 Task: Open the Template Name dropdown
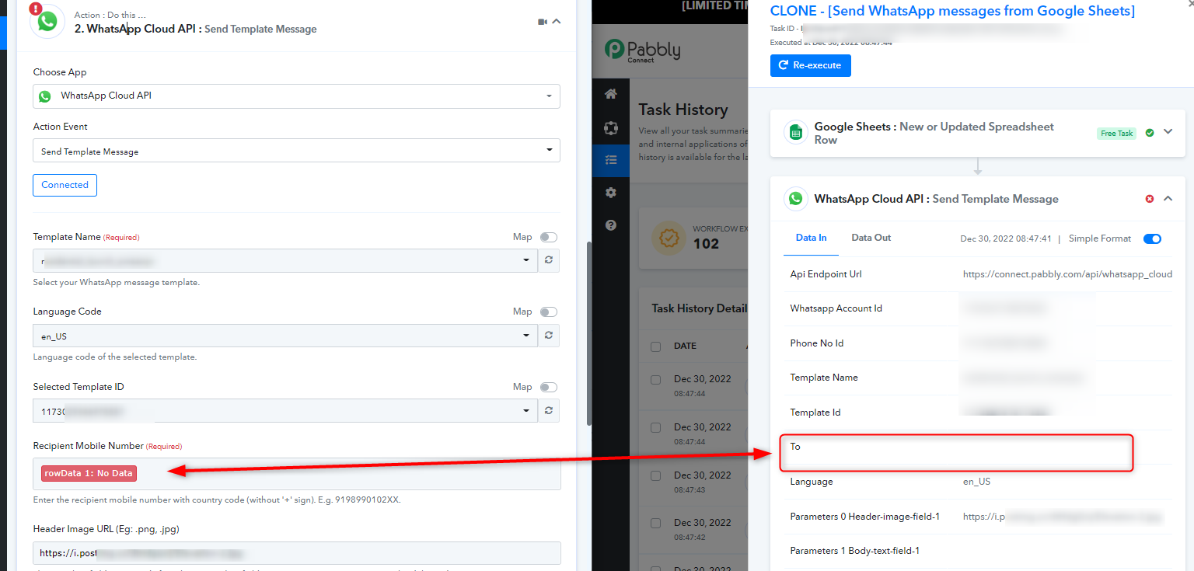[285, 261]
